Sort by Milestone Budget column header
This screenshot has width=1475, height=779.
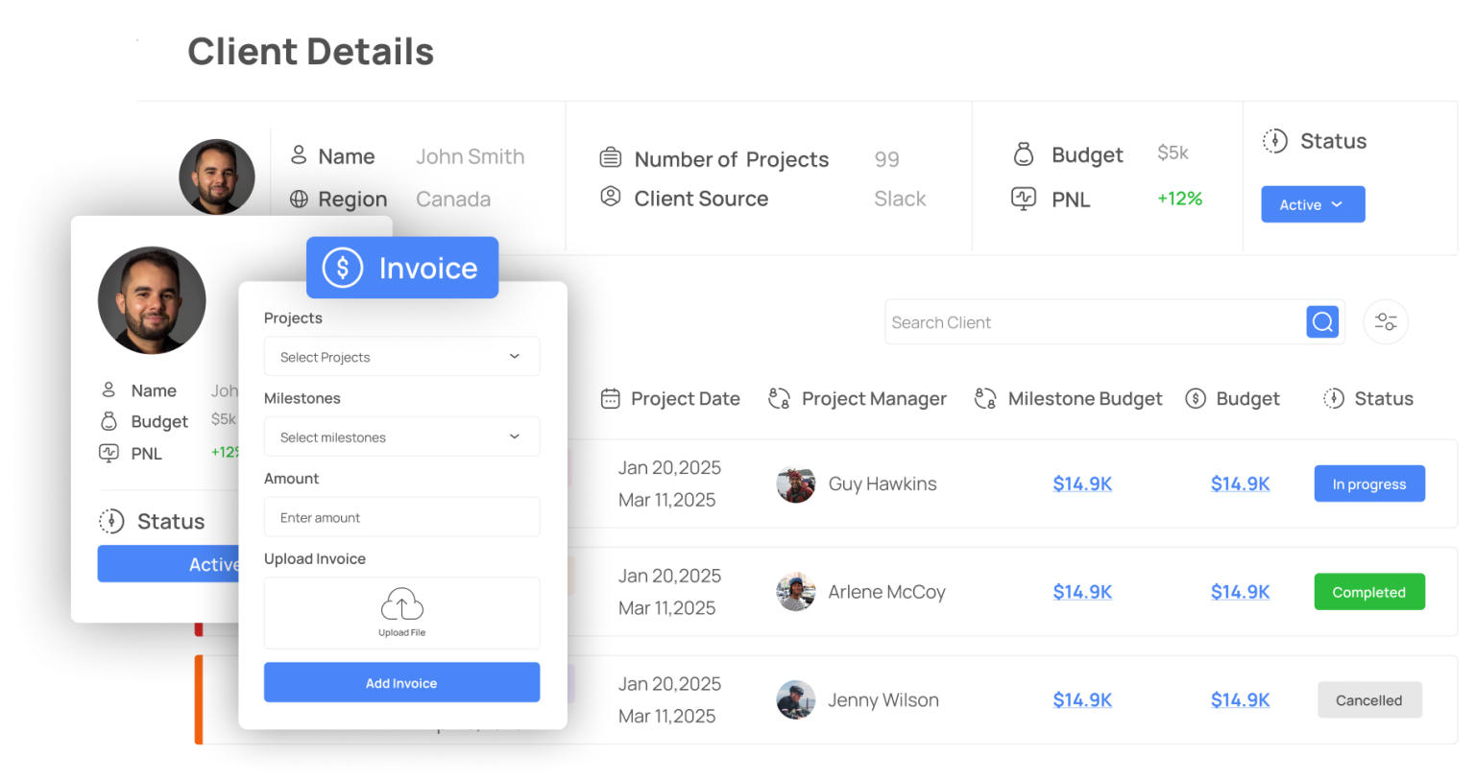pos(1084,399)
